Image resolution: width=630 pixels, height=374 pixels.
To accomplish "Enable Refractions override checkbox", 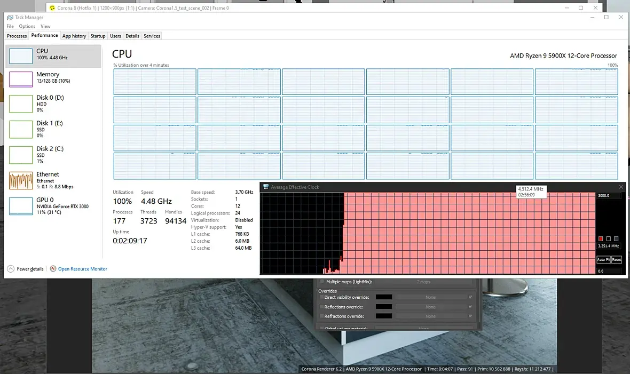I will 321,316.
